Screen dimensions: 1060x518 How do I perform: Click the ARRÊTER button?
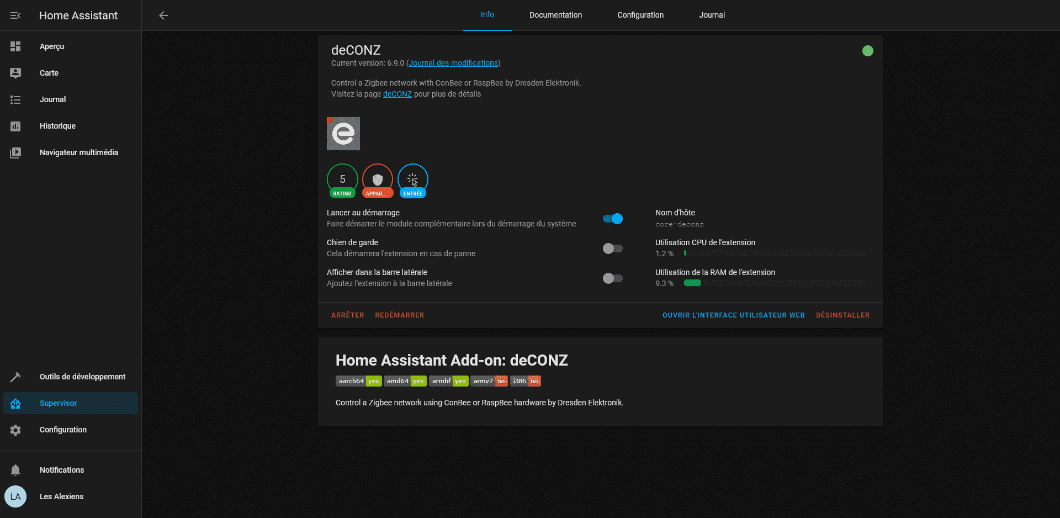pyautogui.click(x=348, y=315)
